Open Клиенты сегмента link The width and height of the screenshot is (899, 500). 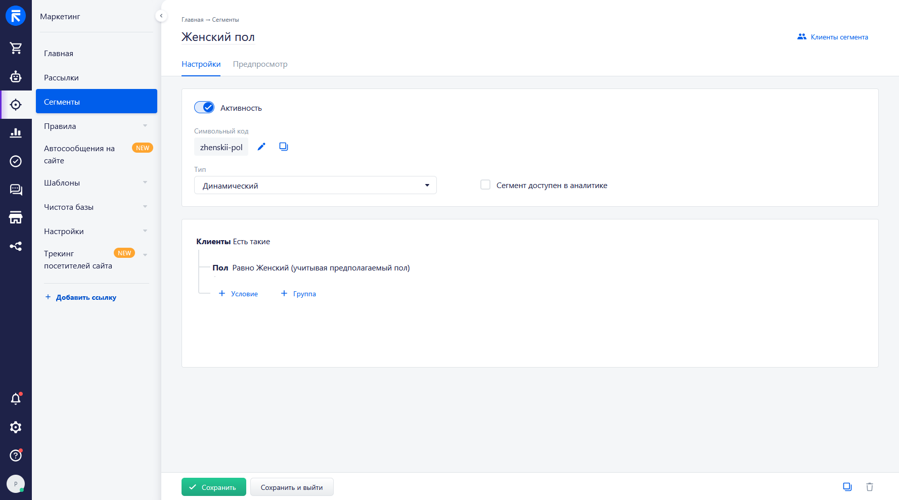(x=833, y=37)
